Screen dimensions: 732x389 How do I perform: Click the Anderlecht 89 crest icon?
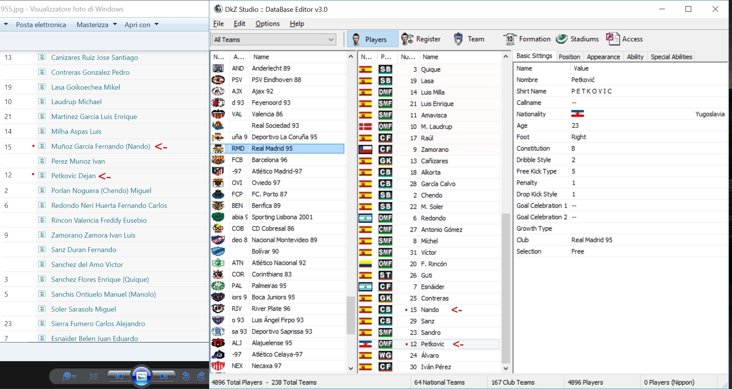click(x=218, y=68)
